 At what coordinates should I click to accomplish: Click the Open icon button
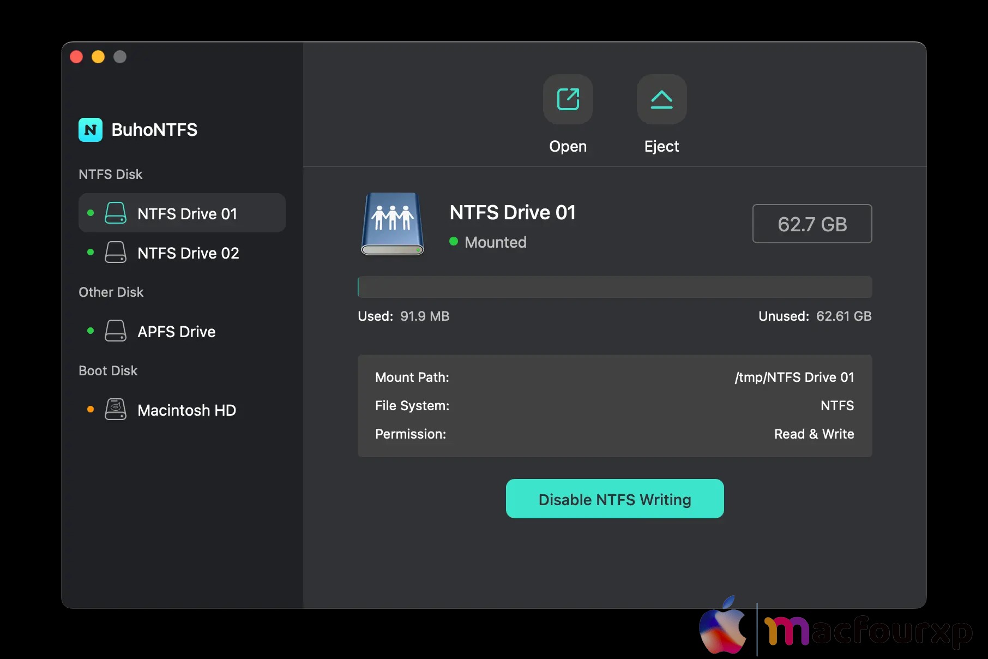click(x=568, y=99)
